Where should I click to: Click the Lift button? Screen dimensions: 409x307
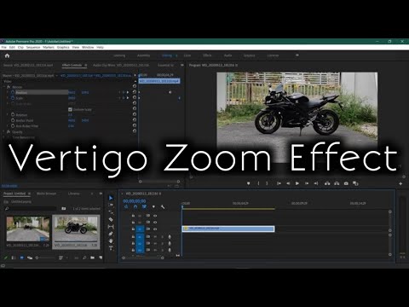pyautogui.click(x=327, y=183)
